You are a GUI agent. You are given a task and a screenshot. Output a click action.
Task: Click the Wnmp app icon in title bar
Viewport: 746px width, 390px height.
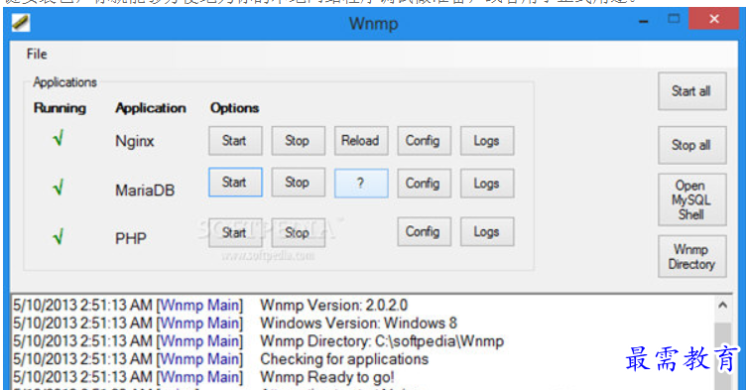click(x=21, y=23)
